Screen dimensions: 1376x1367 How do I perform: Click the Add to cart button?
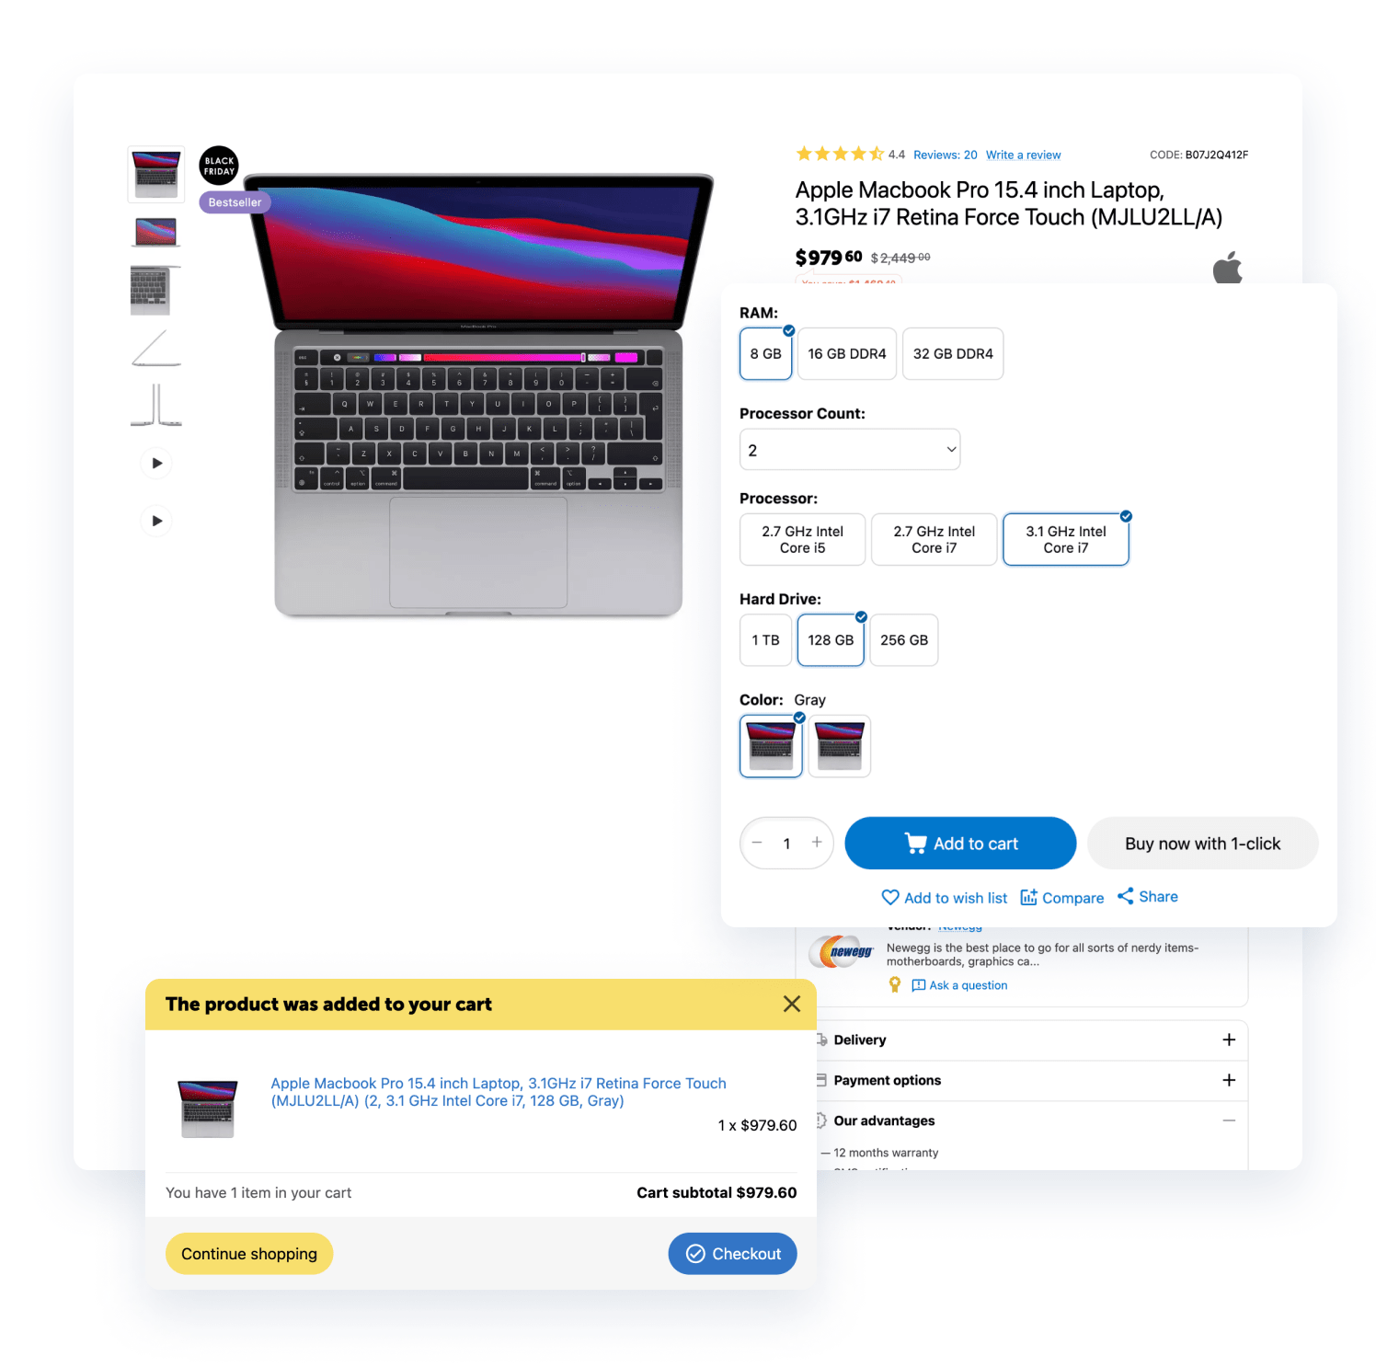tap(960, 843)
